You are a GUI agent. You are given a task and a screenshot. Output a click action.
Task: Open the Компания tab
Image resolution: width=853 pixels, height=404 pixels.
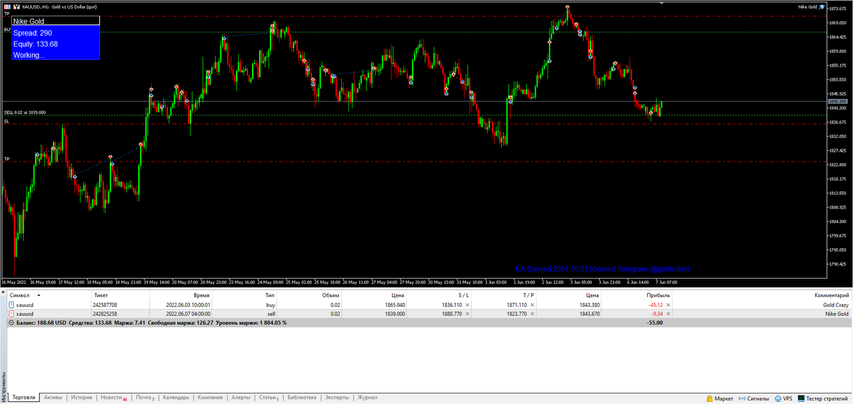[x=210, y=398]
